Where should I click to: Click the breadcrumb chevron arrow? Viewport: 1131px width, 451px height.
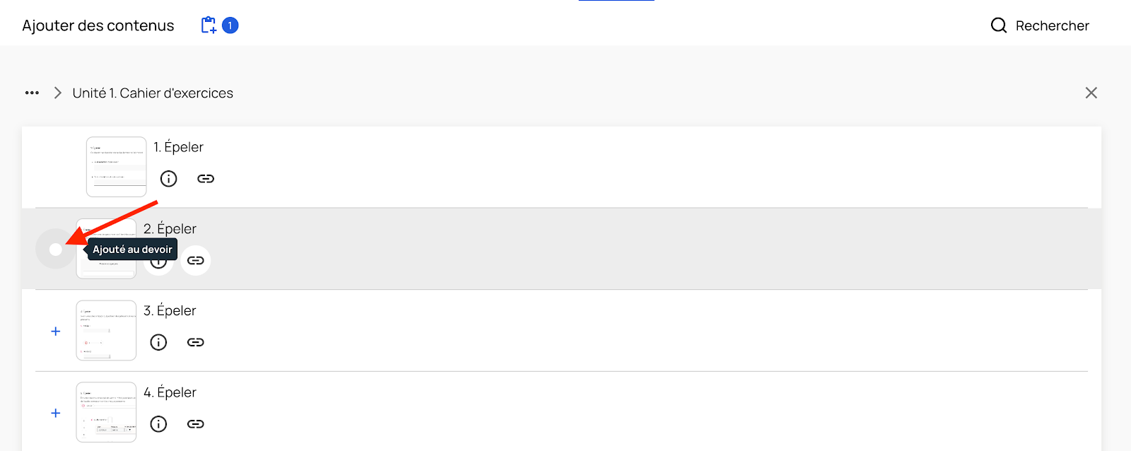[58, 93]
